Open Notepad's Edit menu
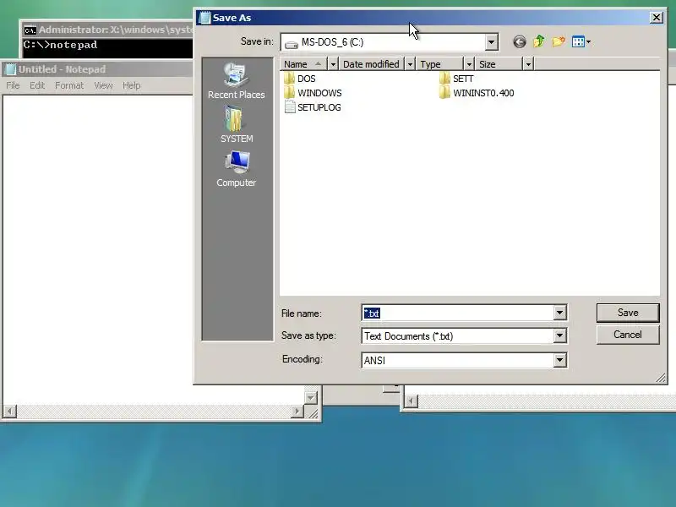 (37, 85)
